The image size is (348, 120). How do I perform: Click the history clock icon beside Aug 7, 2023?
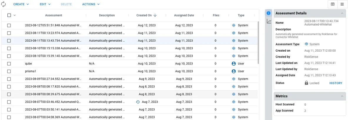click(138, 102)
